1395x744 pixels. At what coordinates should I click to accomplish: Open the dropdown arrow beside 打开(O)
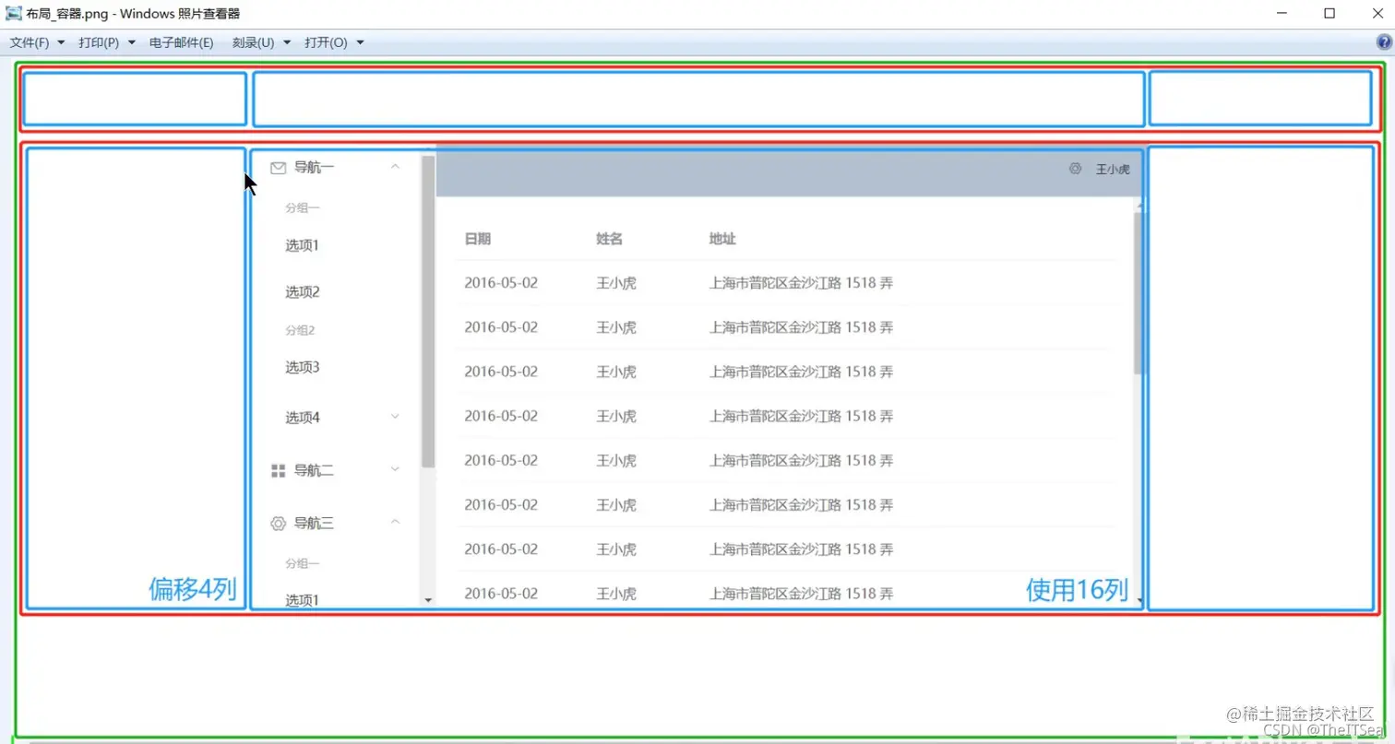(360, 41)
